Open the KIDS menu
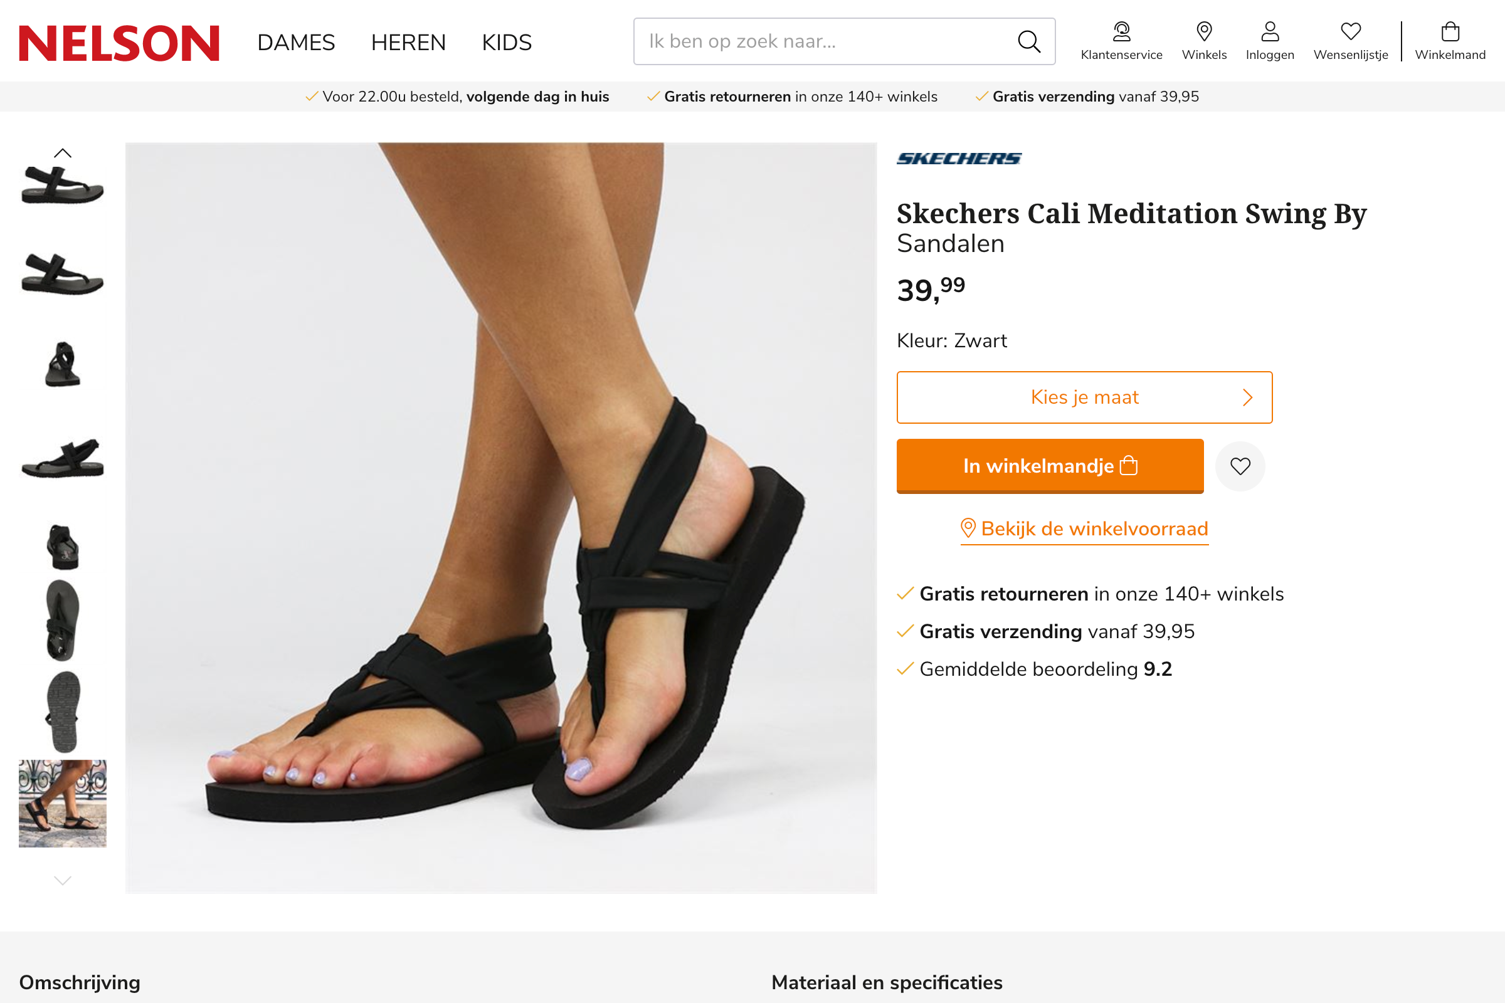Screen dimensions: 1505x1003 pos(506,43)
